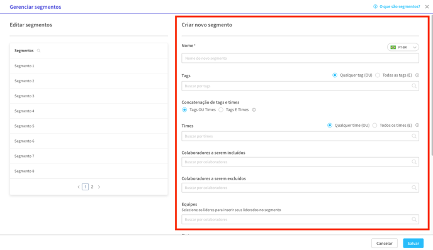The image size is (433, 250).
Task: Click the Salvar button
Action: pyautogui.click(x=413, y=243)
